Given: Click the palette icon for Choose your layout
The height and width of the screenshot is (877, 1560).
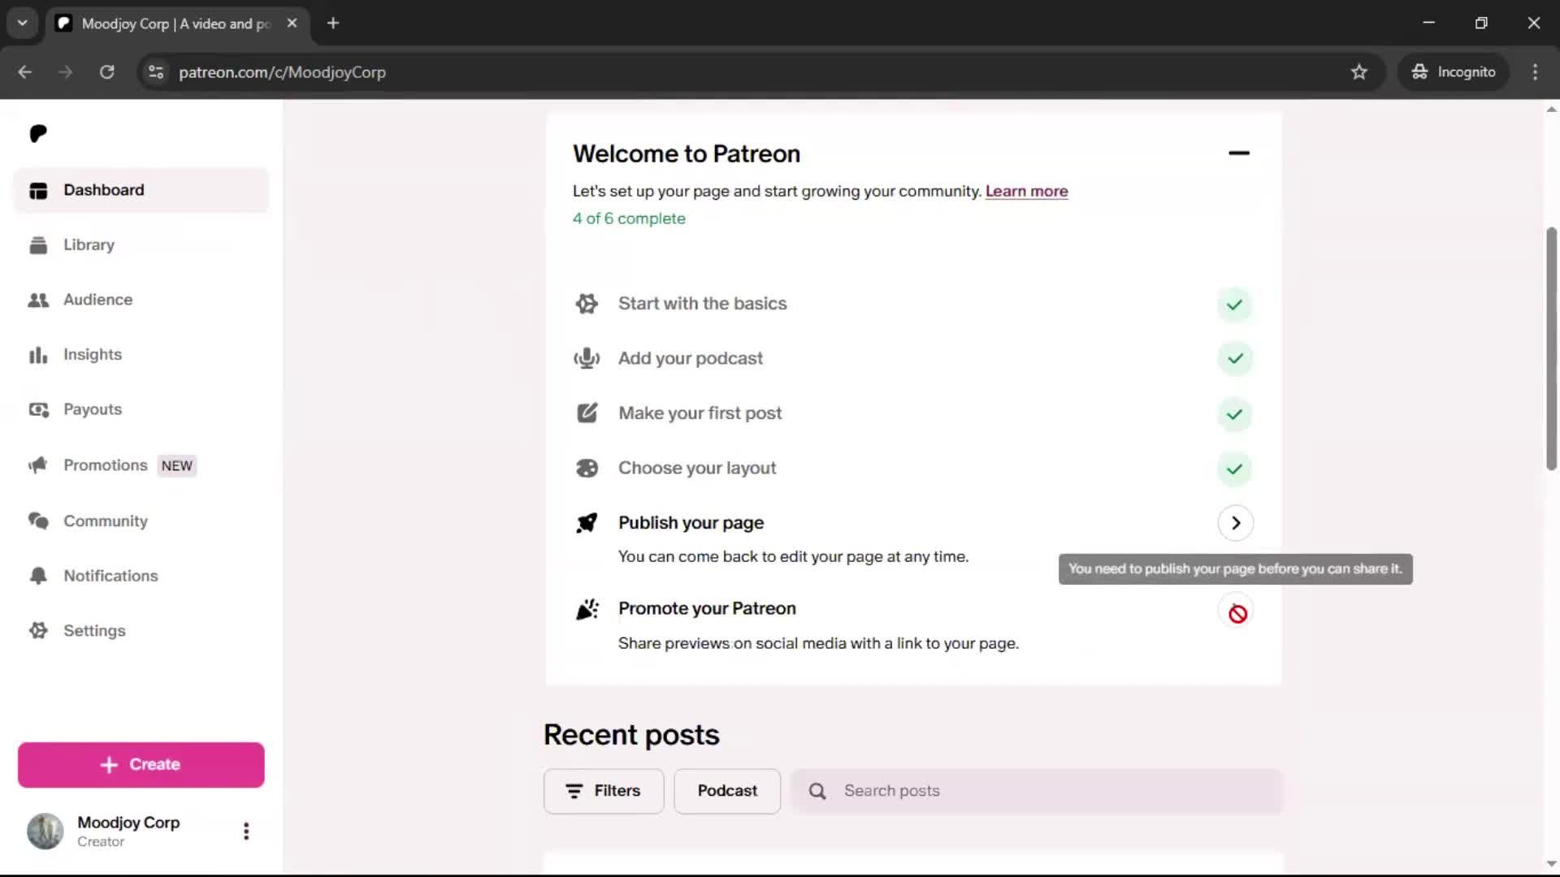Looking at the screenshot, I should [x=587, y=469].
